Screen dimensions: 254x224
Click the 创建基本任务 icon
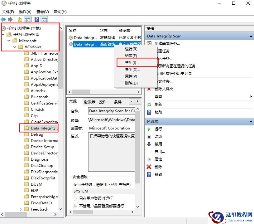pos(149,43)
